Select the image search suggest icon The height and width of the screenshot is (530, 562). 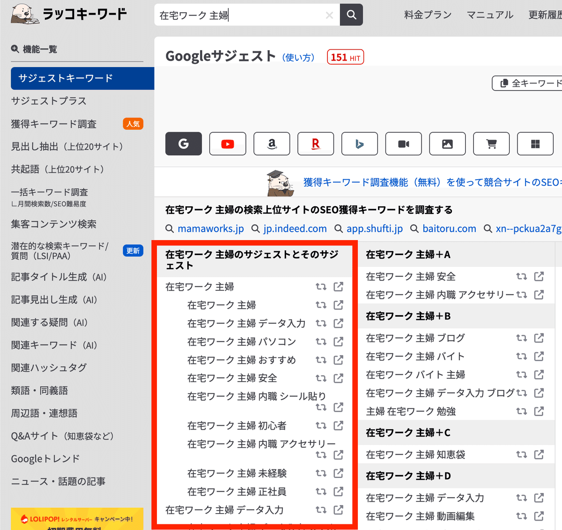pos(447,144)
